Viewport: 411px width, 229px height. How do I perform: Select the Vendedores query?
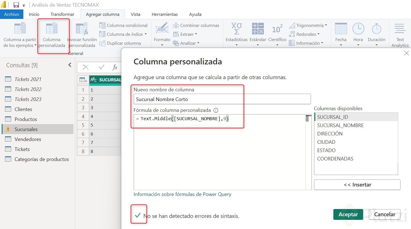pyautogui.click(x=38, y=139)
